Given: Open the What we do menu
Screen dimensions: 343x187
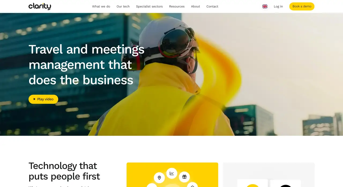Looking at the screenshot, I should click(x=101, y=6).
